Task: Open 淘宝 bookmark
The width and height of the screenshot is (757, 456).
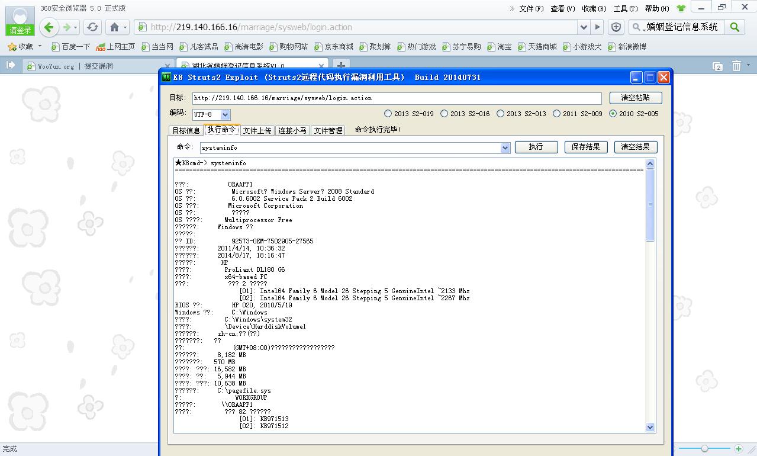Action: (x=499, y=46)
